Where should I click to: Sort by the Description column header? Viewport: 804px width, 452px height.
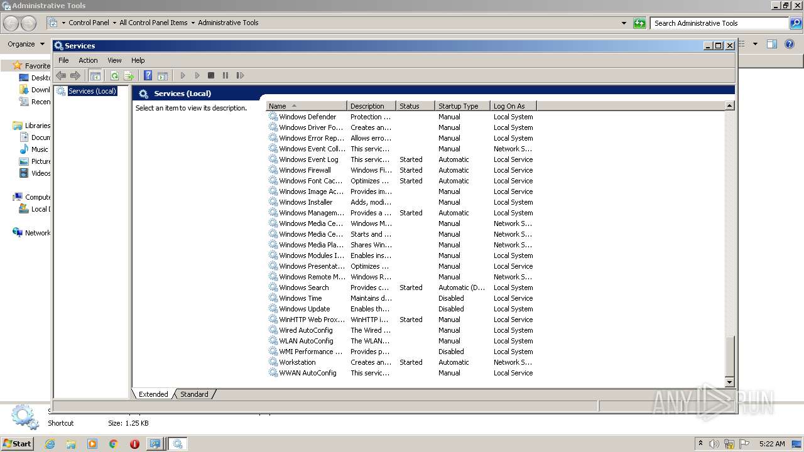click(371, 106)
